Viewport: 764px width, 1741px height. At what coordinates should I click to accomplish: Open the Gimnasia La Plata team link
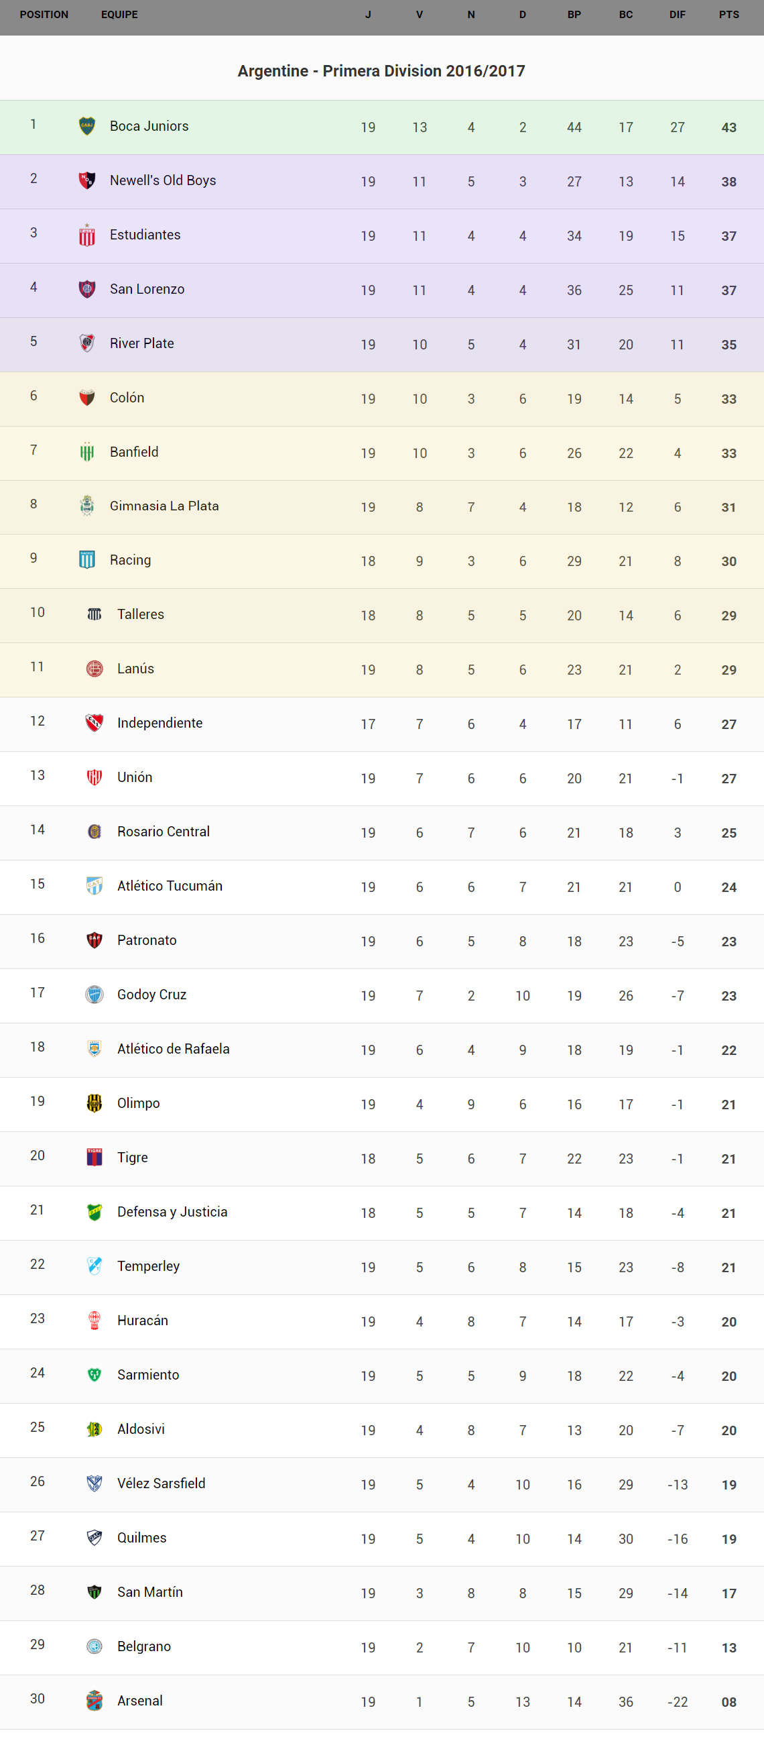coord(164,506)
